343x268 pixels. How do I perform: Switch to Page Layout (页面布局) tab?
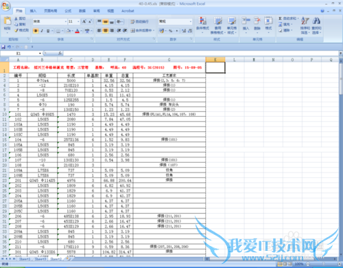click(x=51, y=11)
